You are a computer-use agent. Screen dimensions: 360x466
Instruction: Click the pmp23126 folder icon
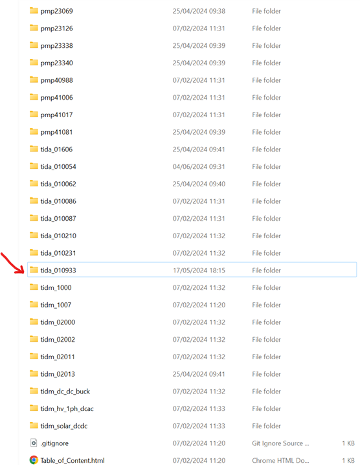(34, 28)
